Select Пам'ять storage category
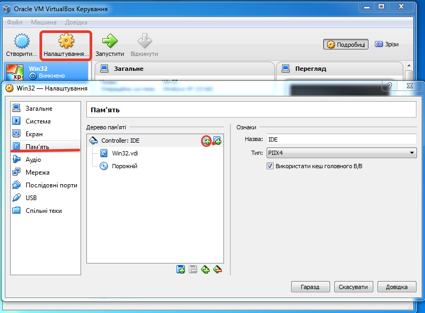The width and height of the screenshot is (425, 313). click(x=45, y=146)
